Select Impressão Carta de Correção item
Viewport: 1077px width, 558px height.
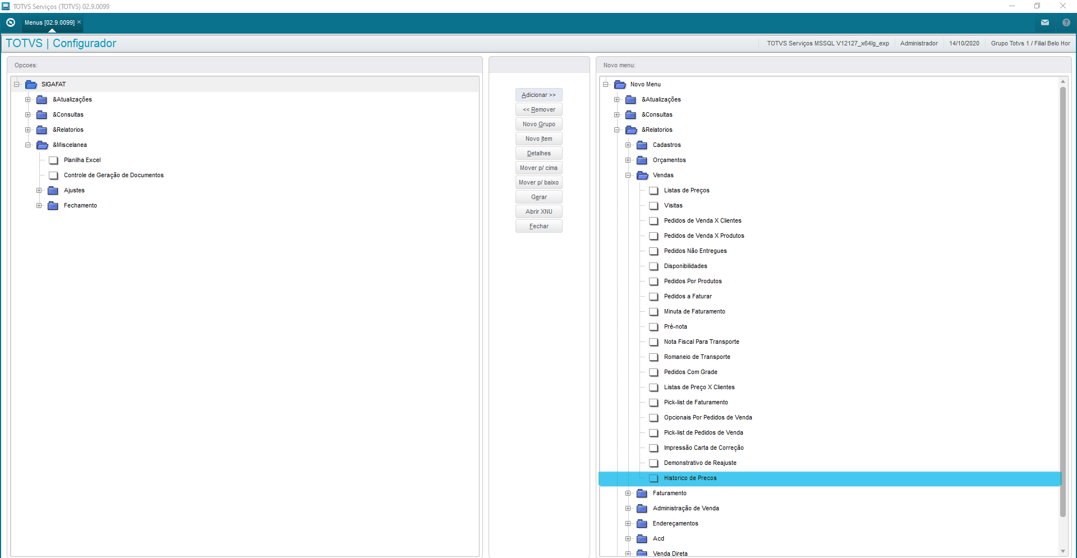click(x=704, y=448)
